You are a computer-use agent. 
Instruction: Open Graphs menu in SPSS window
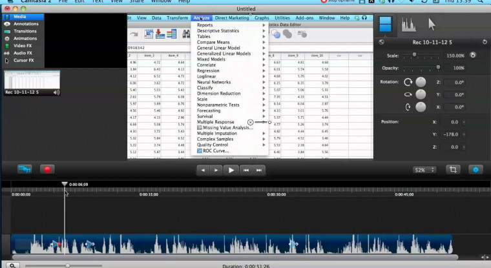(262, 18)
